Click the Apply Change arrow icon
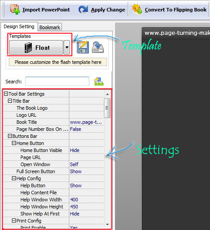Viewport: 210px width, 230px height. pos(83,10)
